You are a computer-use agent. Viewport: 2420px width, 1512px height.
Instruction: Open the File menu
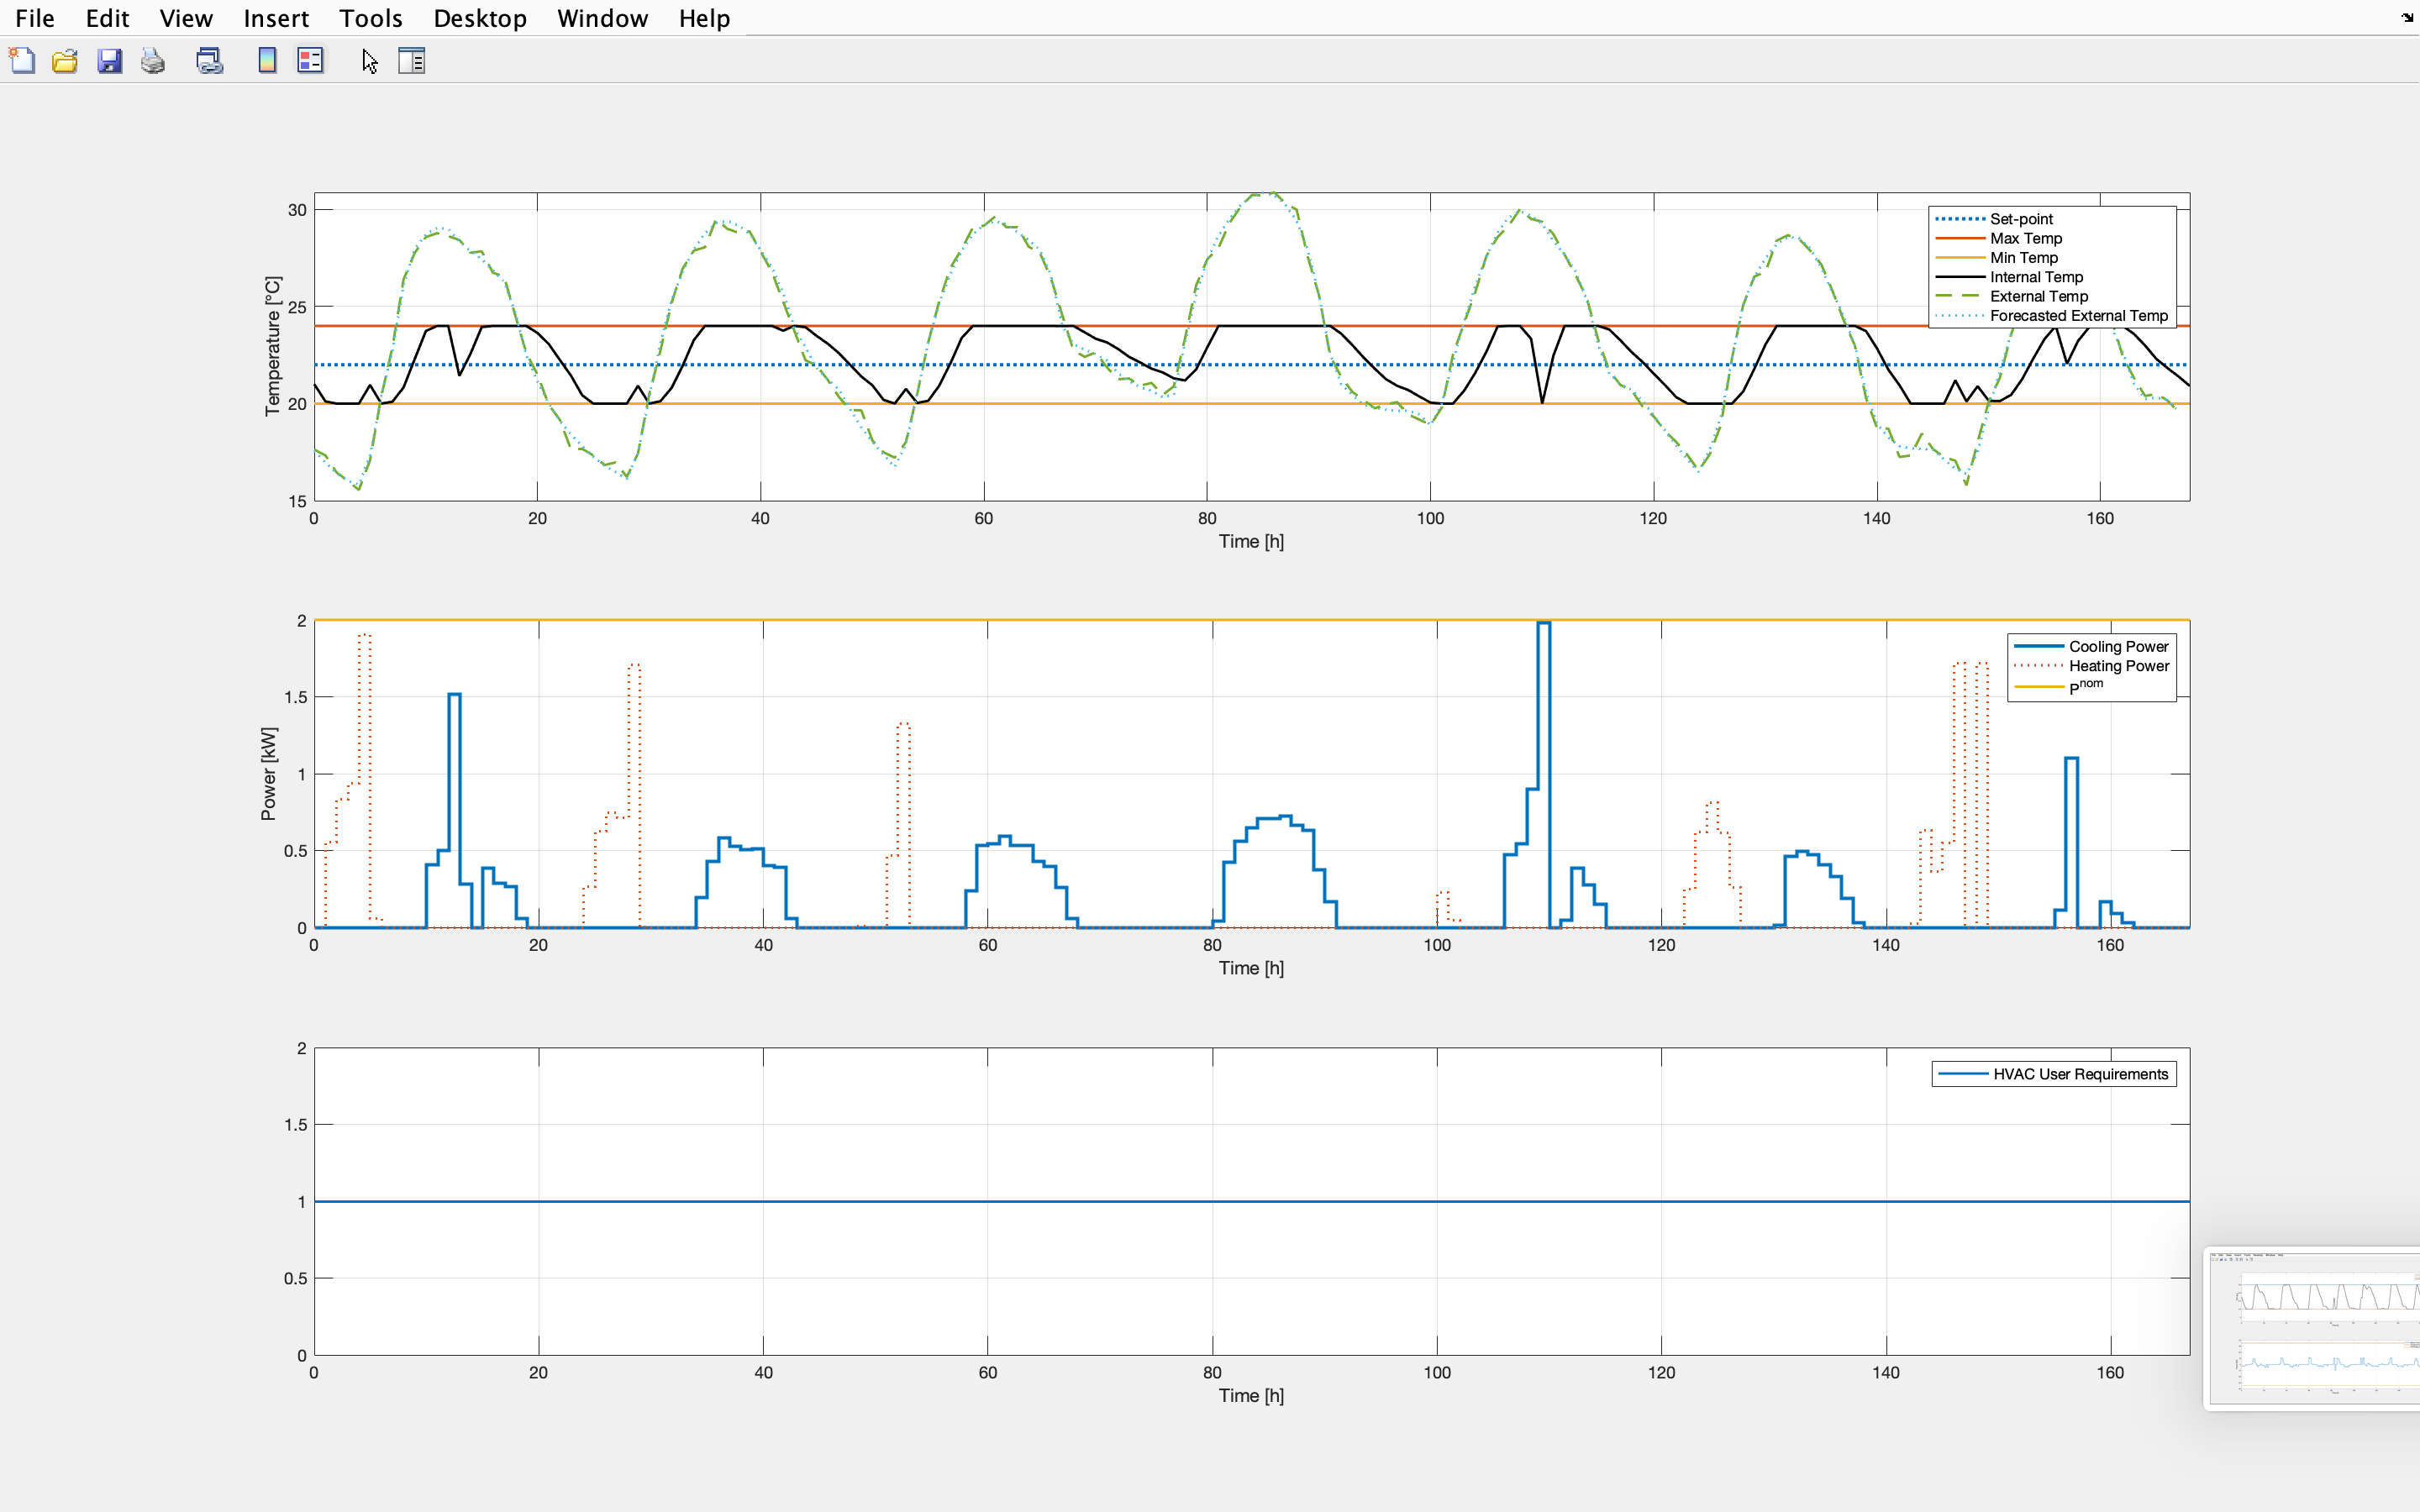pyautogui.click(x=35, y=18)
